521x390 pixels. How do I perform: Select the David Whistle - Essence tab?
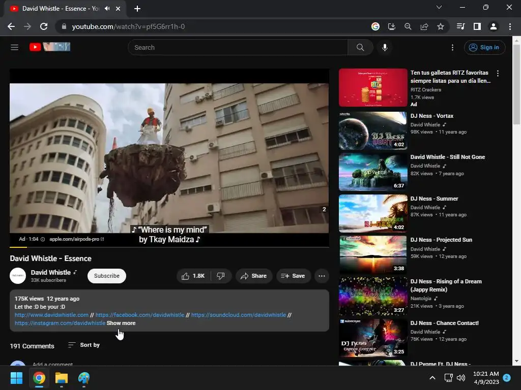pos(65,9)
